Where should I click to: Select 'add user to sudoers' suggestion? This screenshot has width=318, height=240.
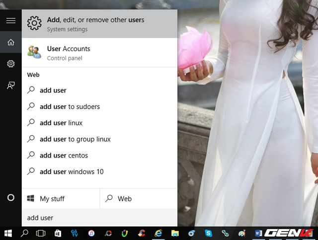(99, 106)
